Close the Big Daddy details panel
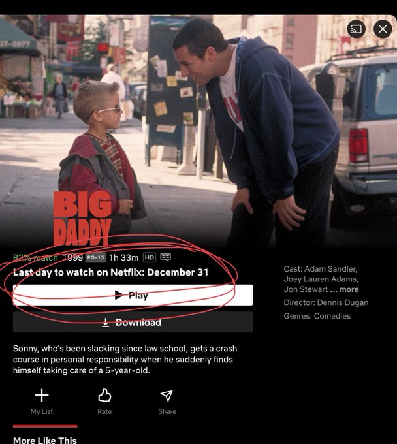The height and width of the screenshot is (444, 397). coord(383,29)
